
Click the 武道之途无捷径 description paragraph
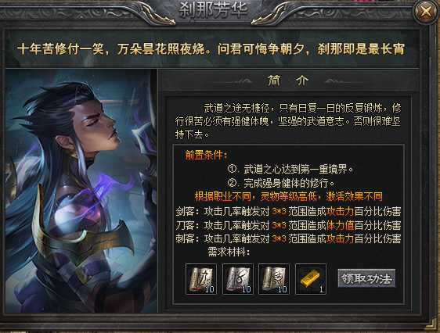point(288,121)
